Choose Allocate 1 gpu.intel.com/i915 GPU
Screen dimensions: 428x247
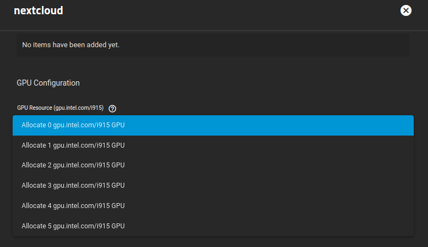213,145
